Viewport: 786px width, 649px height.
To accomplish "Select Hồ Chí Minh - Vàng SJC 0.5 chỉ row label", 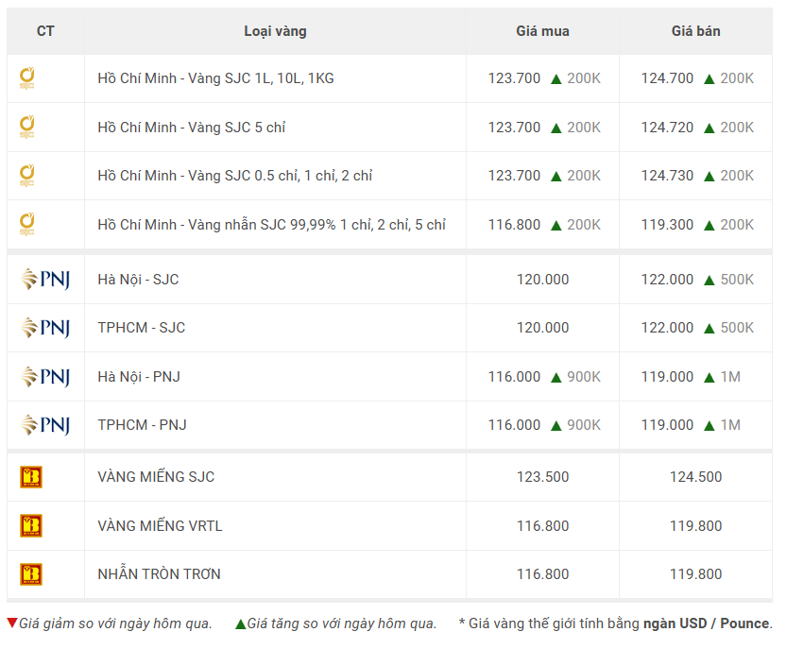I will tap(235, 176).
